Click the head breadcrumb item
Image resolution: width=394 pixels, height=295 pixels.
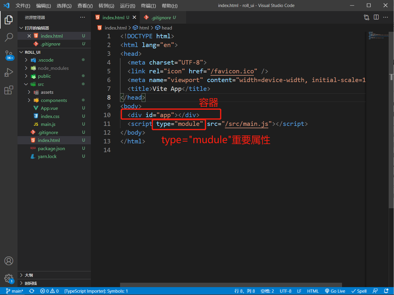coord(164,28)
